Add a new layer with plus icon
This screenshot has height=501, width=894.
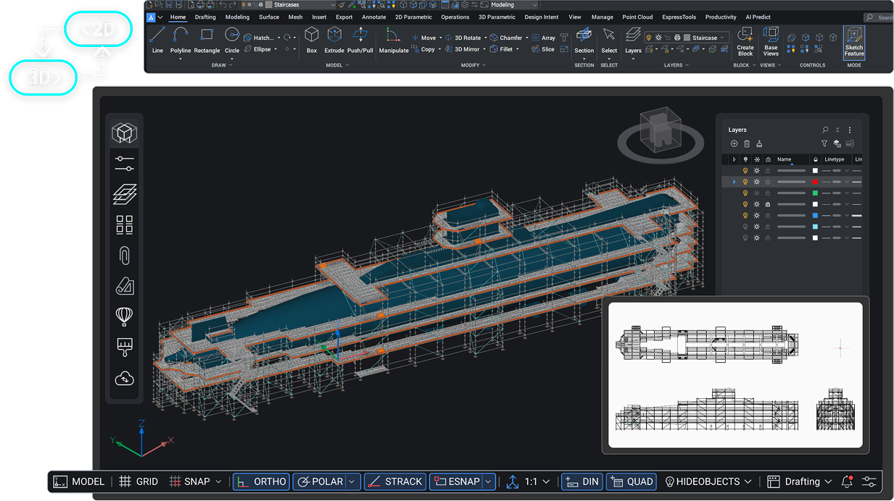click(734, 144)
